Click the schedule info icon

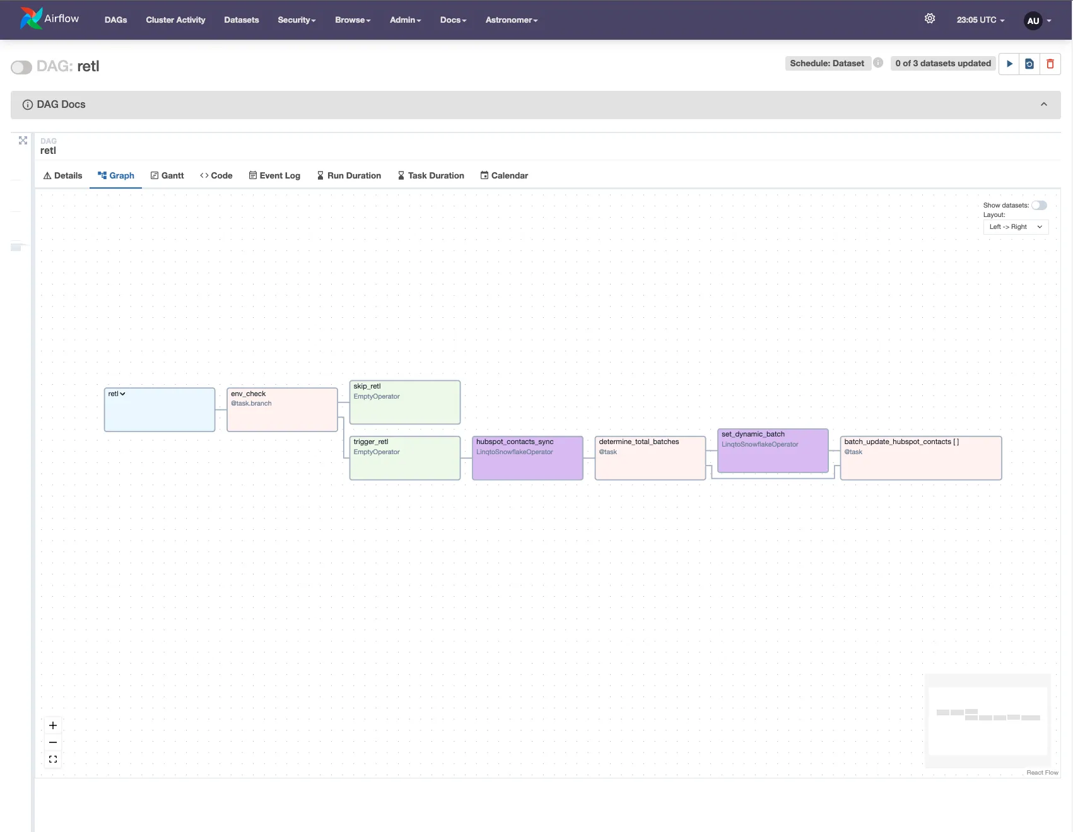coord(878,63)
